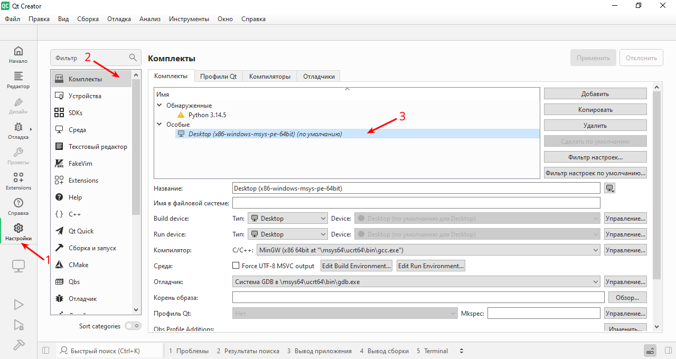Click Edit Build Environment... button
This screenshot has height=359, width=676.
(x=357, y=266)
